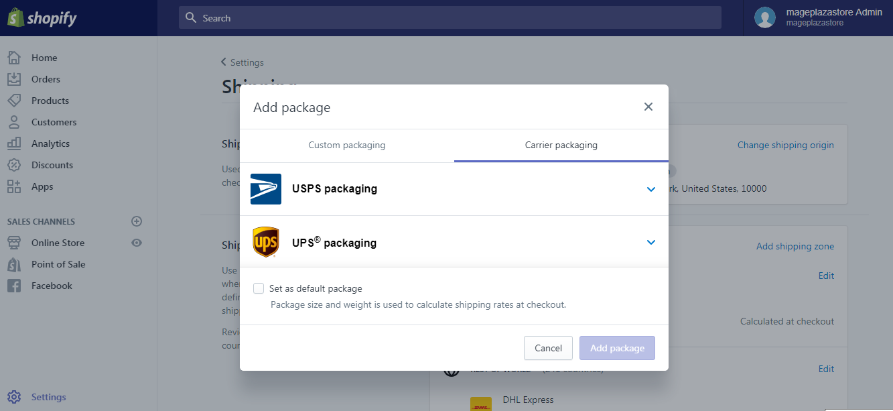Viewport: 893px width, 411px height.
Task: Click the USPS eagle logo
Action: click(266, 189)
